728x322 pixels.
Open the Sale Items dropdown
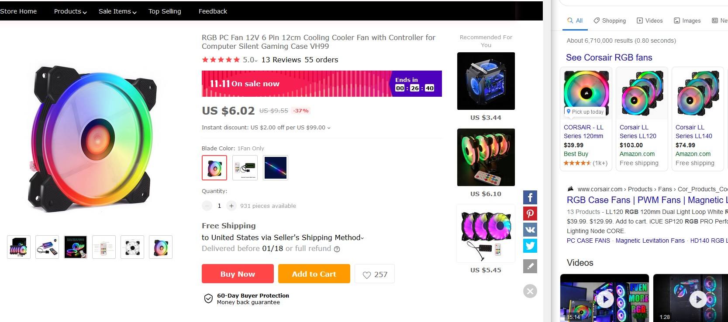[117, 11]
